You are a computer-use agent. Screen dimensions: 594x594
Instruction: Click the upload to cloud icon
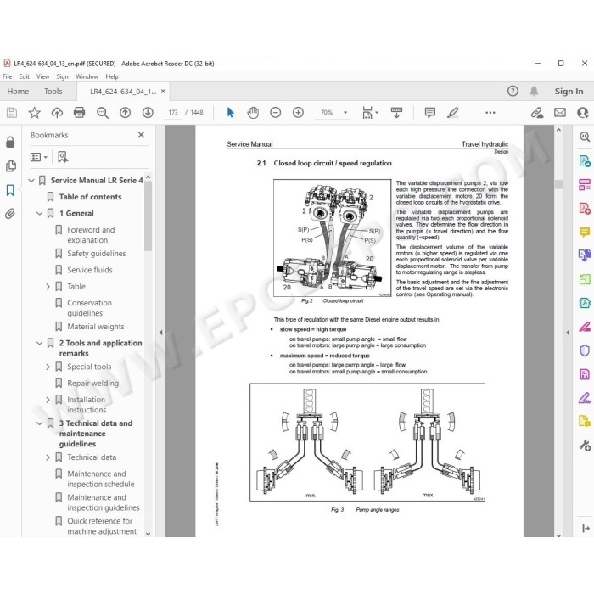[x=57, y=113]
